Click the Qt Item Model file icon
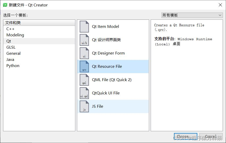226x143 pixels. [x=84, y=27]
